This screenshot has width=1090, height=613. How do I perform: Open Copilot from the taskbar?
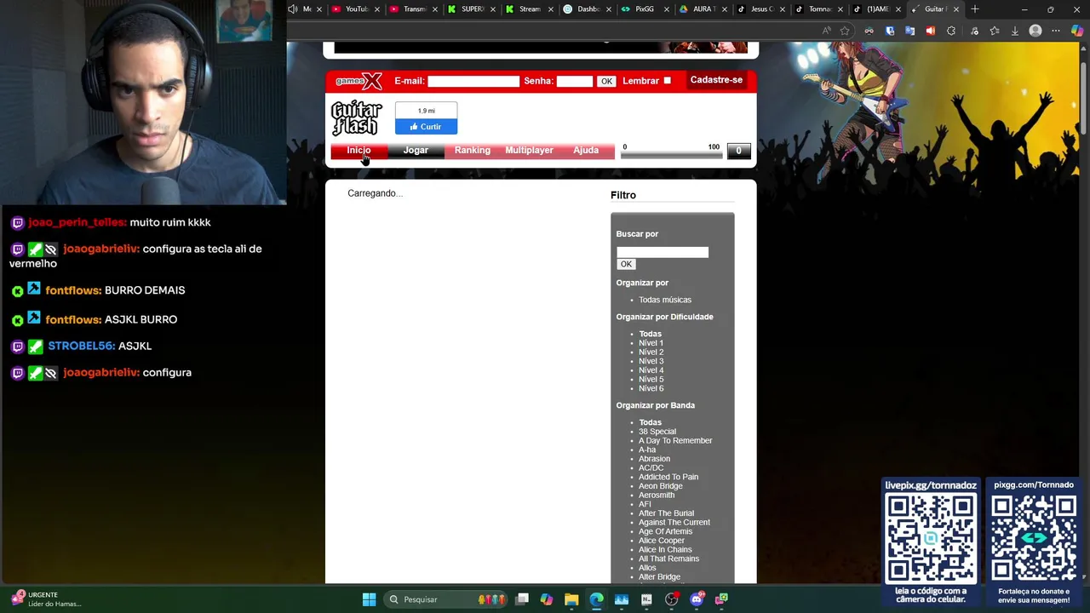pyautogui.click(x=547, y=599)
